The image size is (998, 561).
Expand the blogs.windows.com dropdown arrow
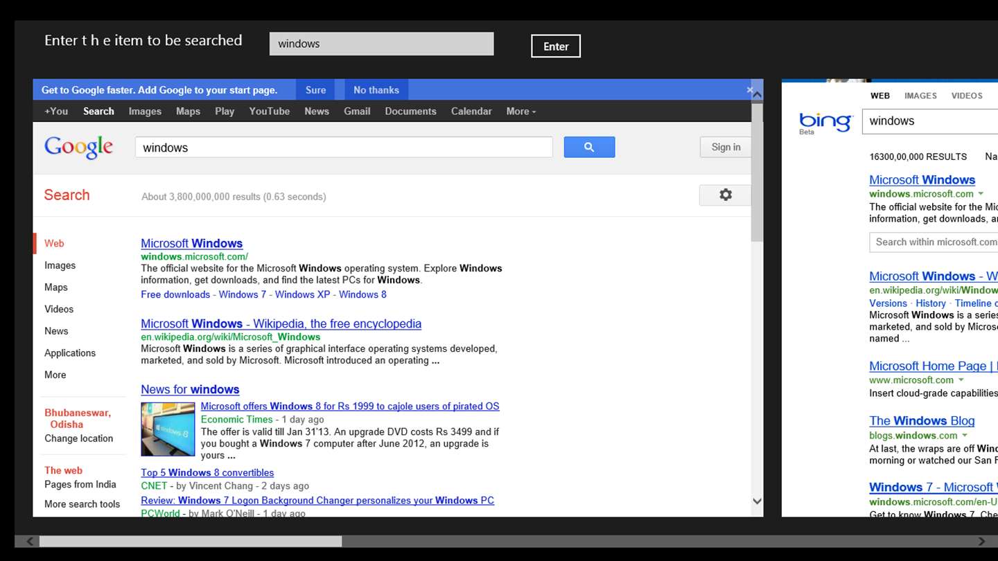pyautogui.click(x=964, y=436)
